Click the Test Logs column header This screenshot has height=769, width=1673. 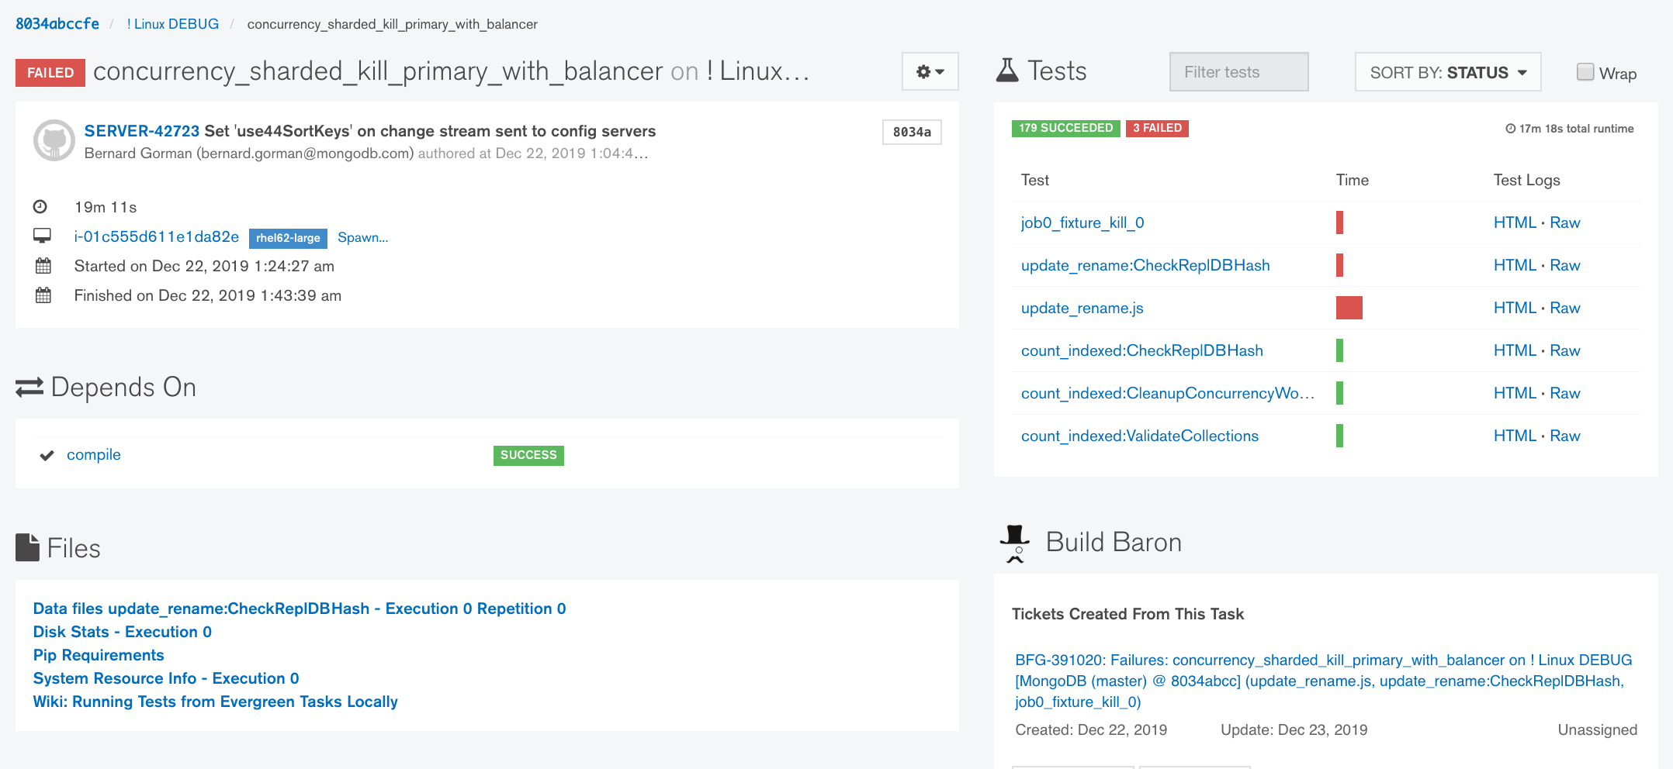click(1527, 180)
